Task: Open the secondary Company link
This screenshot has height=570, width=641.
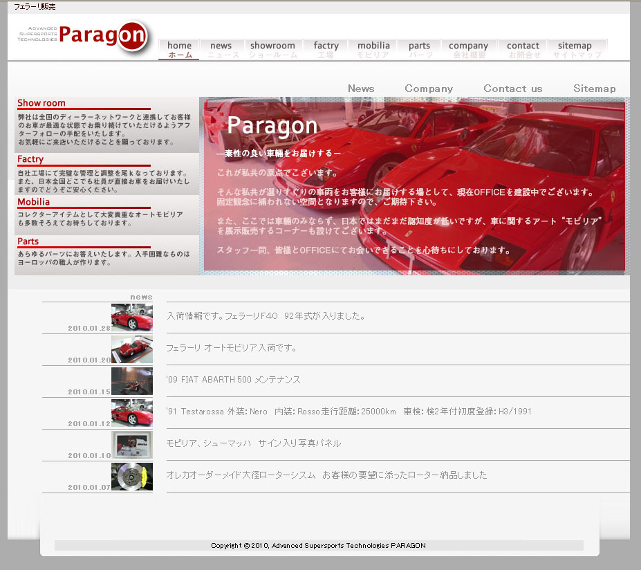Action: point(429,89)
